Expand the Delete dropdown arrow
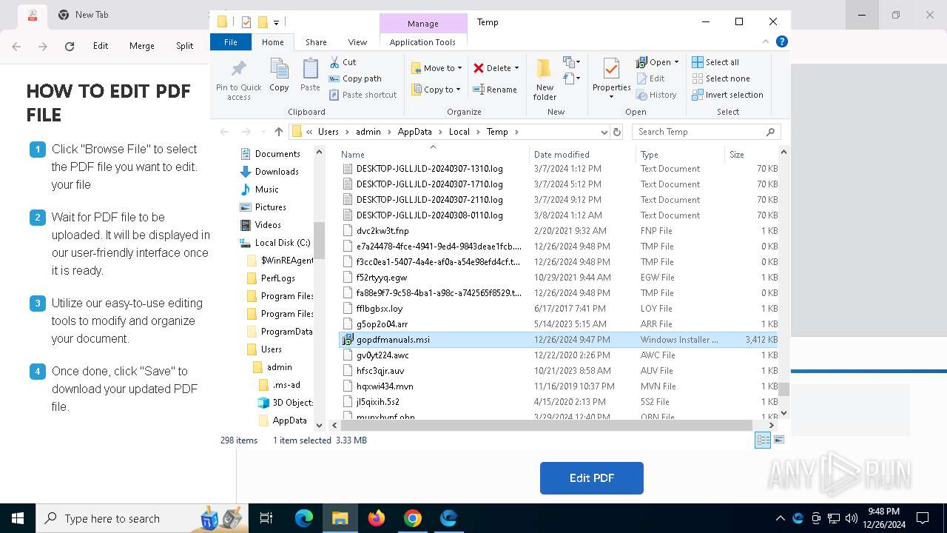 pyautogui.click(x=516, y=68)
